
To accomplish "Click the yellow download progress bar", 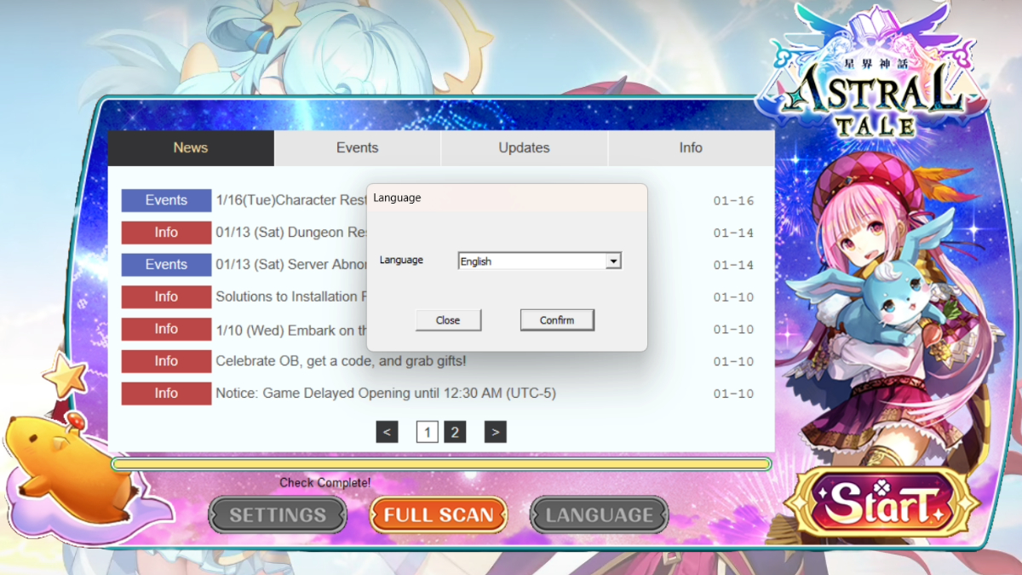I will coord(443,461).
